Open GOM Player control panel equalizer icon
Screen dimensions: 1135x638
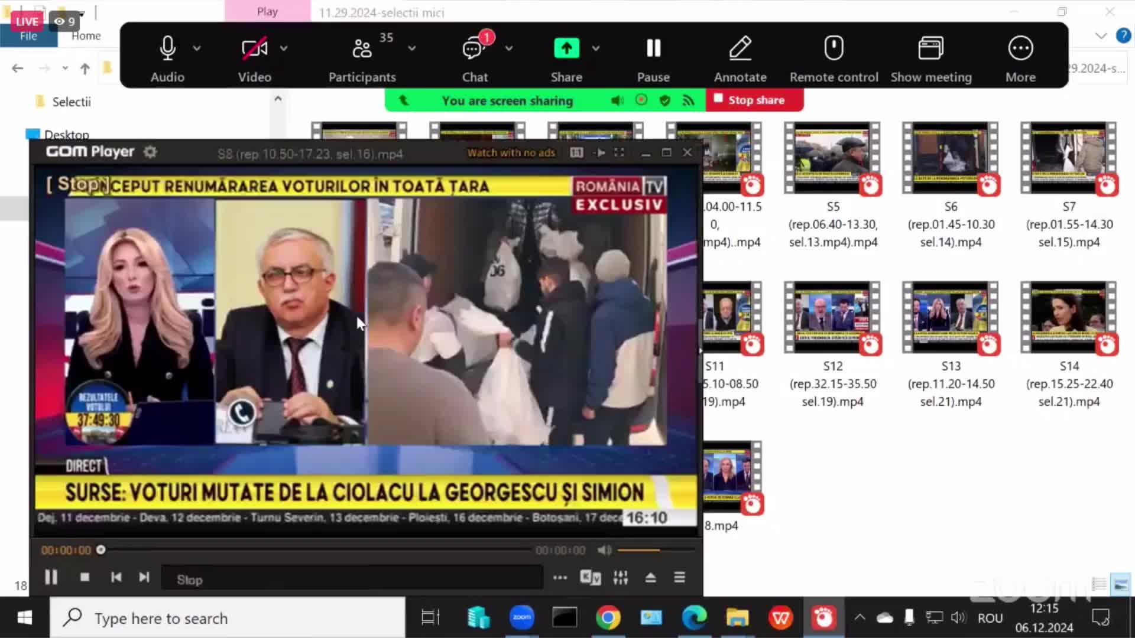(x=620, y=577)
